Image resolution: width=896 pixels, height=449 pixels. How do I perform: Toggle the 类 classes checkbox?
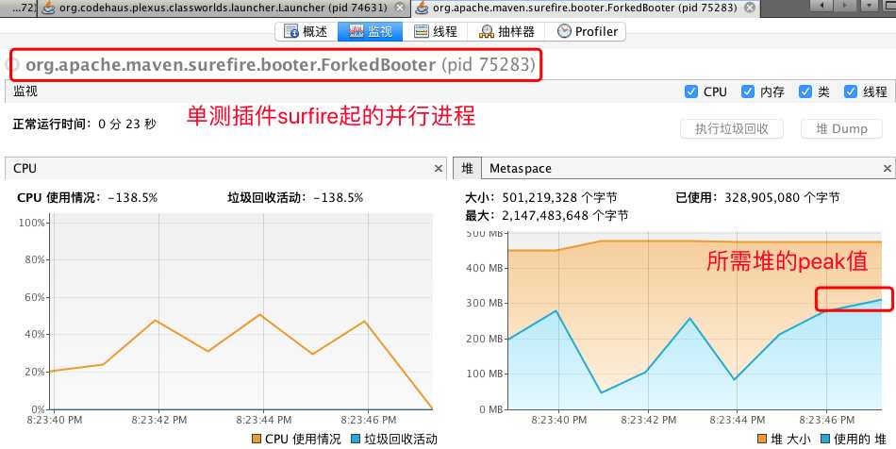click(805, 91)
